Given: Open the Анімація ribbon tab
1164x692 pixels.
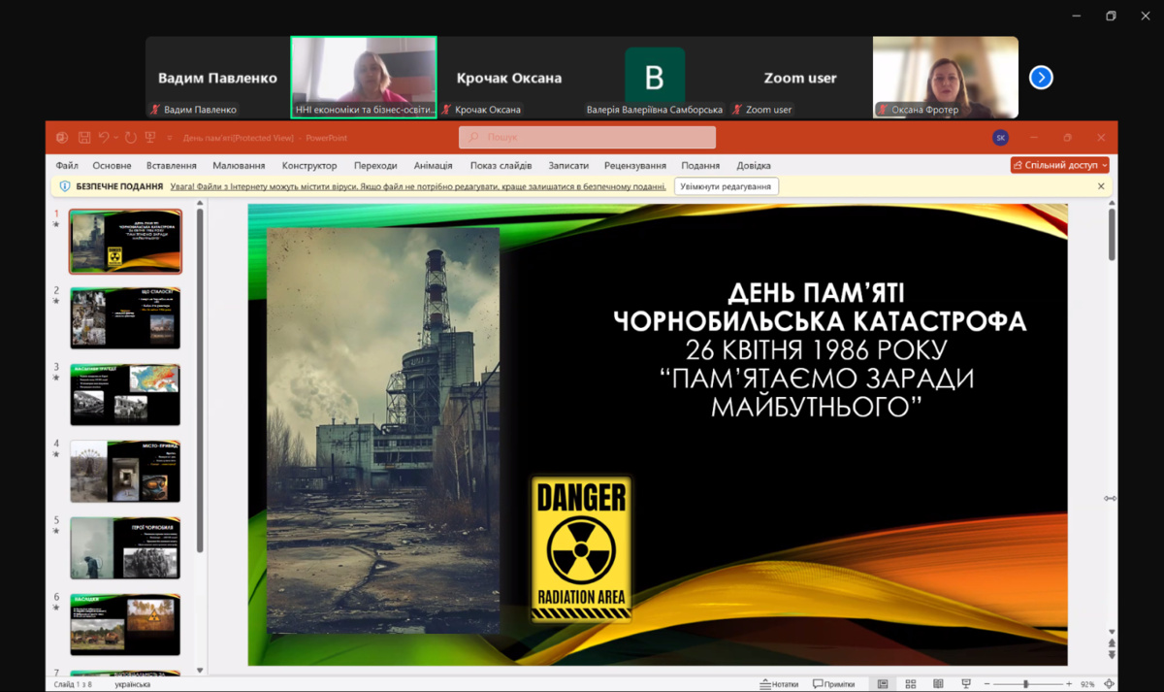Looking at the screenshot, I should pos(433,166).
